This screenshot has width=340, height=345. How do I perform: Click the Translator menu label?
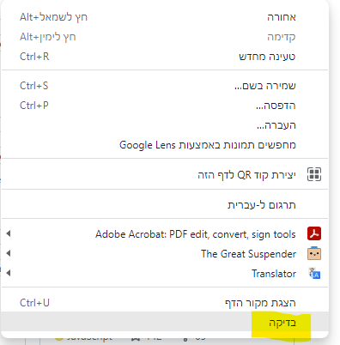[274, 274]
